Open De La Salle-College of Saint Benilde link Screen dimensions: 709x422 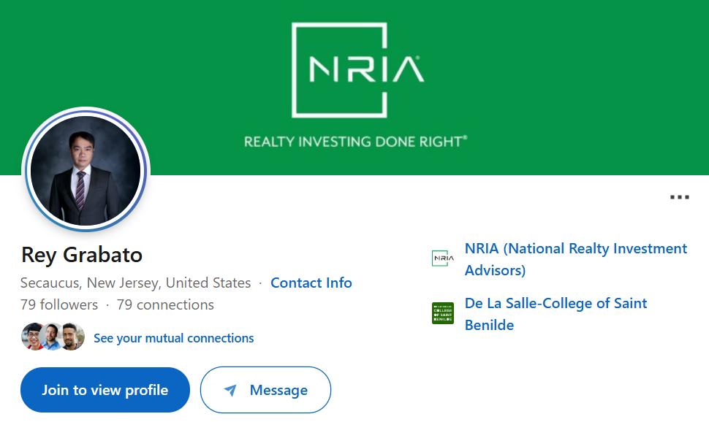pyautogui.click(x=556, y=314)
